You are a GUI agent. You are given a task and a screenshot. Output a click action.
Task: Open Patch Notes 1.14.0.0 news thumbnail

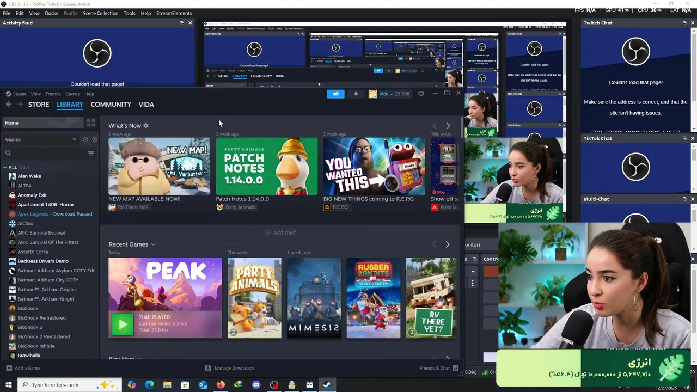click(267, 166)
